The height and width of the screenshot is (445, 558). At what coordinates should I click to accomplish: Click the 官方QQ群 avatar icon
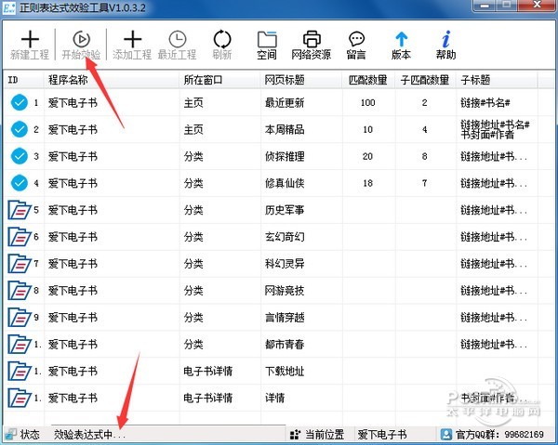(x=445, y=435)
